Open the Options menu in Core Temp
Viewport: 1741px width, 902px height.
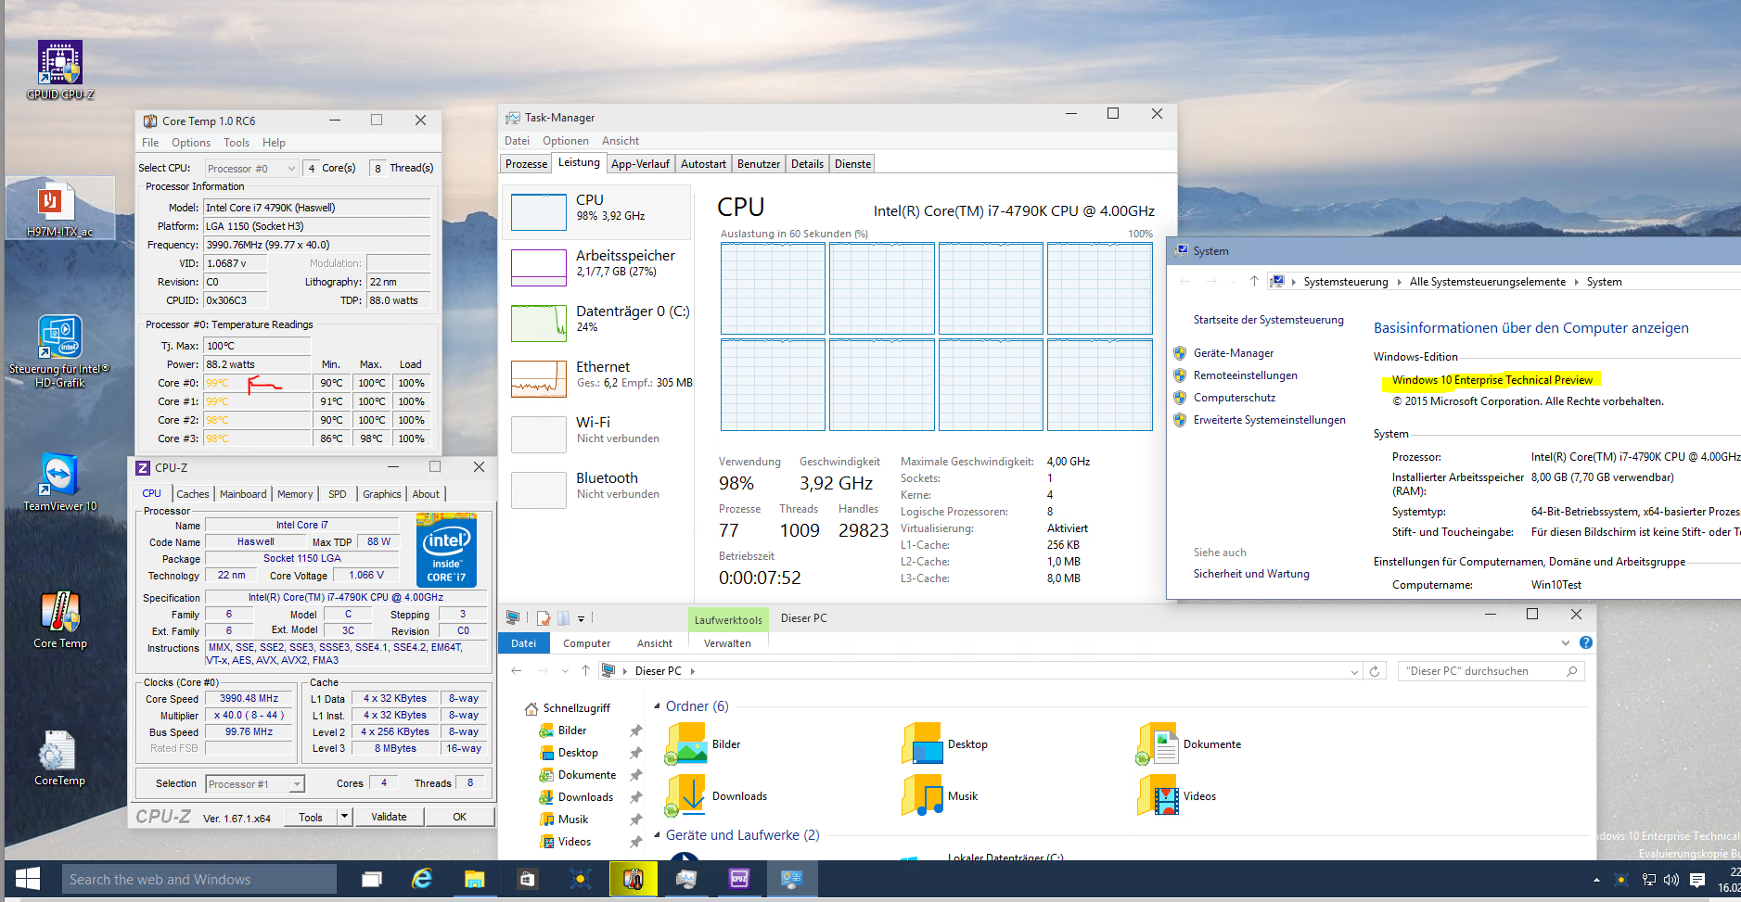click(190, 143)
